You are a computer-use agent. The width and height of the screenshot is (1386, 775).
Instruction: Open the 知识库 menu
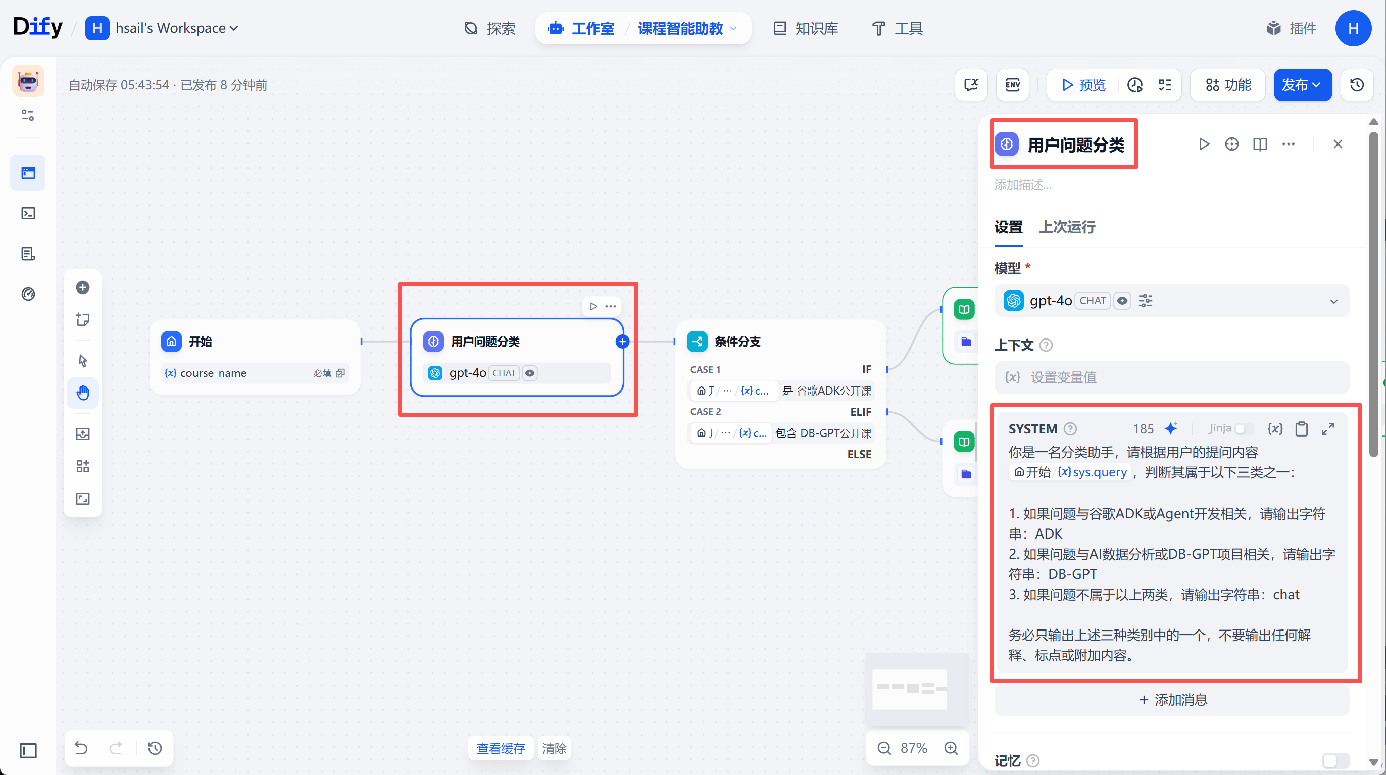[x=806, y=28]
